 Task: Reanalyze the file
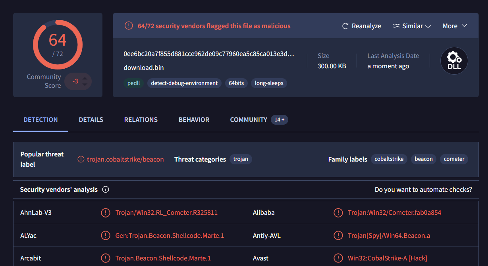(361, 26)
